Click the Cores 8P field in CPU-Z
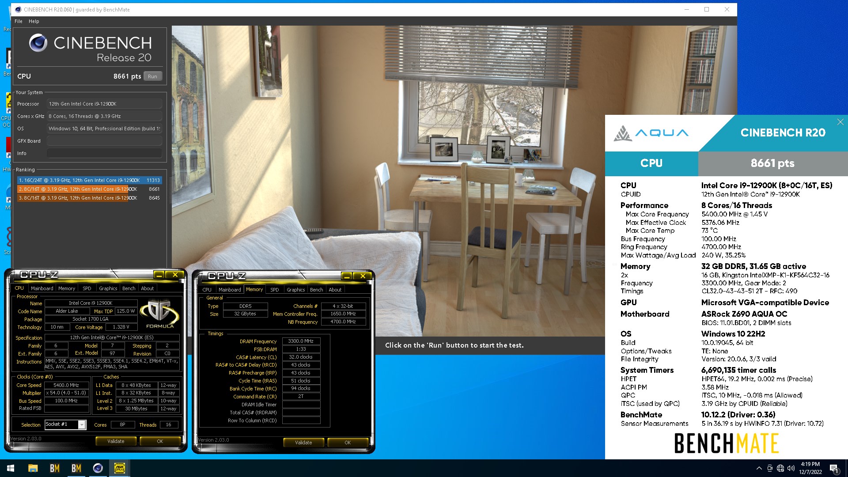Screen dimensions: 848x477 (122, 425)
